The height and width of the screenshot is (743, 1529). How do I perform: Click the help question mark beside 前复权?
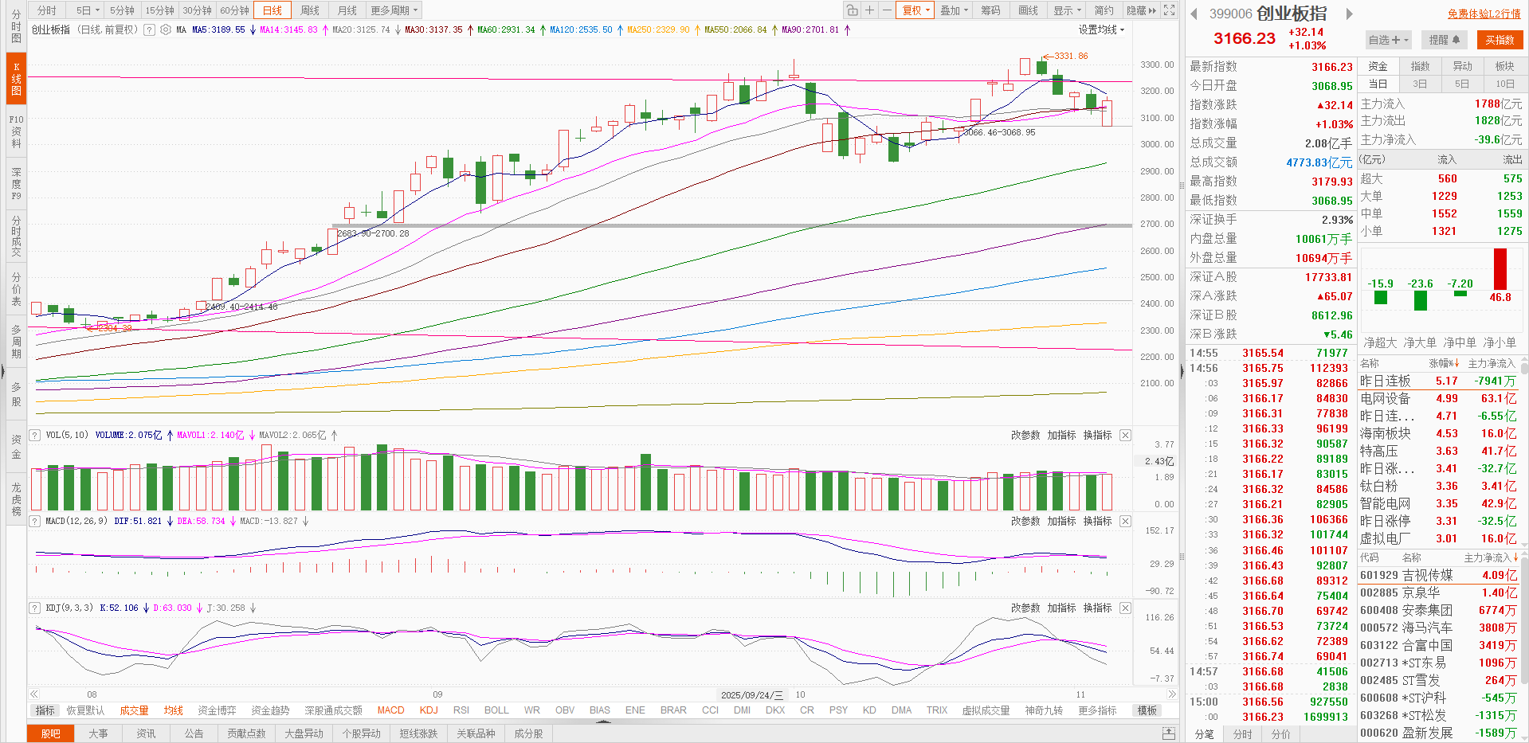[x=149, y=29]
